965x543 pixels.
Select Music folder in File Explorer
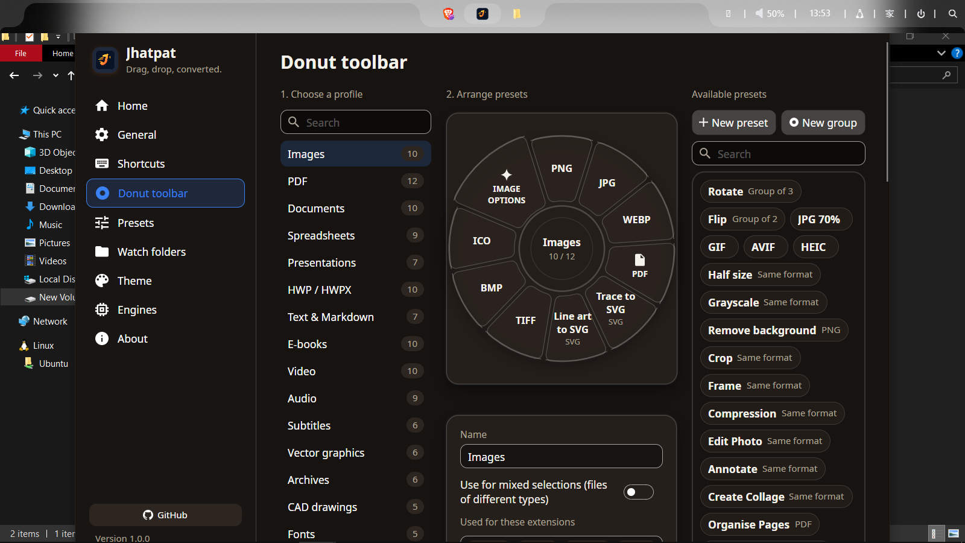click(x=51, y=224)
